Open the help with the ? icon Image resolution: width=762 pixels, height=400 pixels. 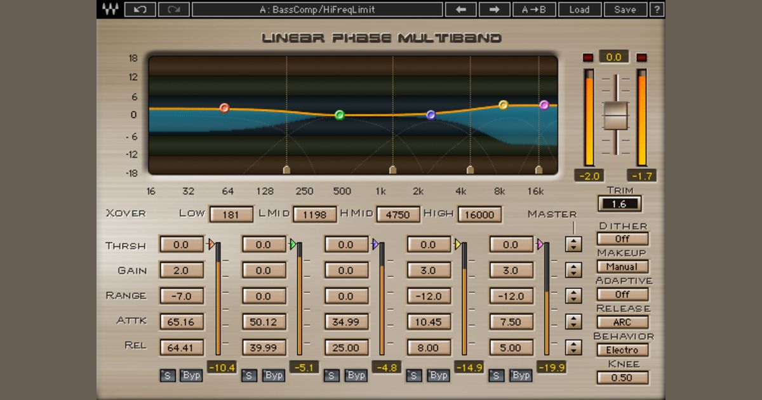click(656, 9)
